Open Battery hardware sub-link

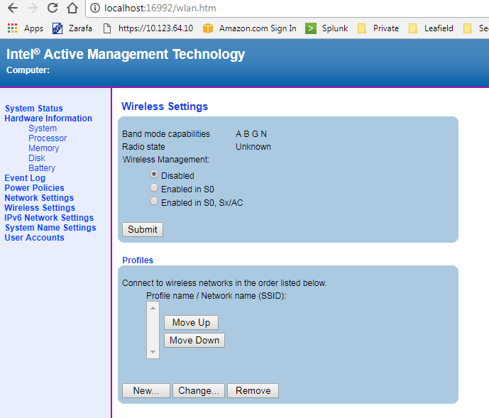click(42, 168)
